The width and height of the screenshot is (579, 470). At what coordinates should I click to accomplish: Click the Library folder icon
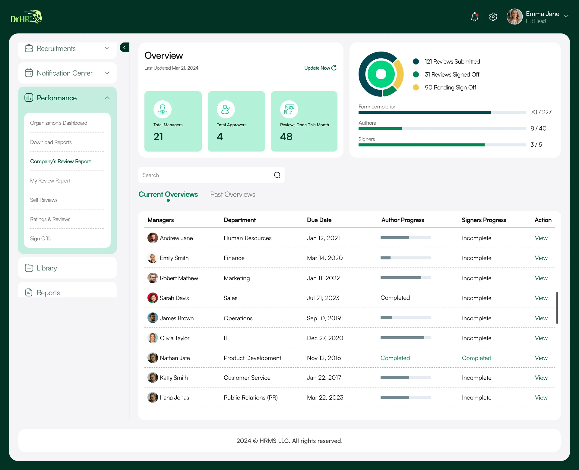(29, 268)
